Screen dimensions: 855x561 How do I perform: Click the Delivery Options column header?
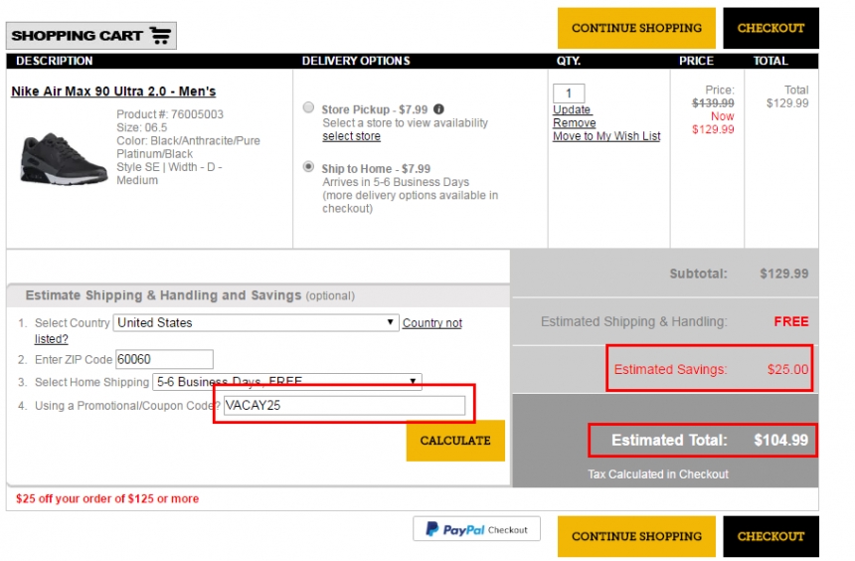(356, 61)
